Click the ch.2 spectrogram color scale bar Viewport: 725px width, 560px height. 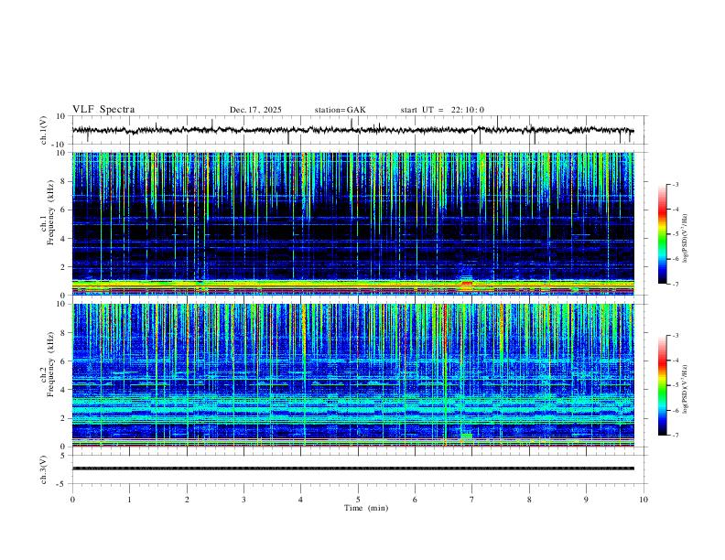[662, 385]
